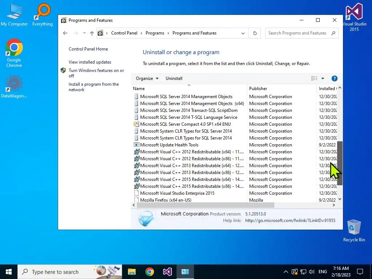
Task: Click taskbar 'Type here to search' box
Action: (70, 272)
